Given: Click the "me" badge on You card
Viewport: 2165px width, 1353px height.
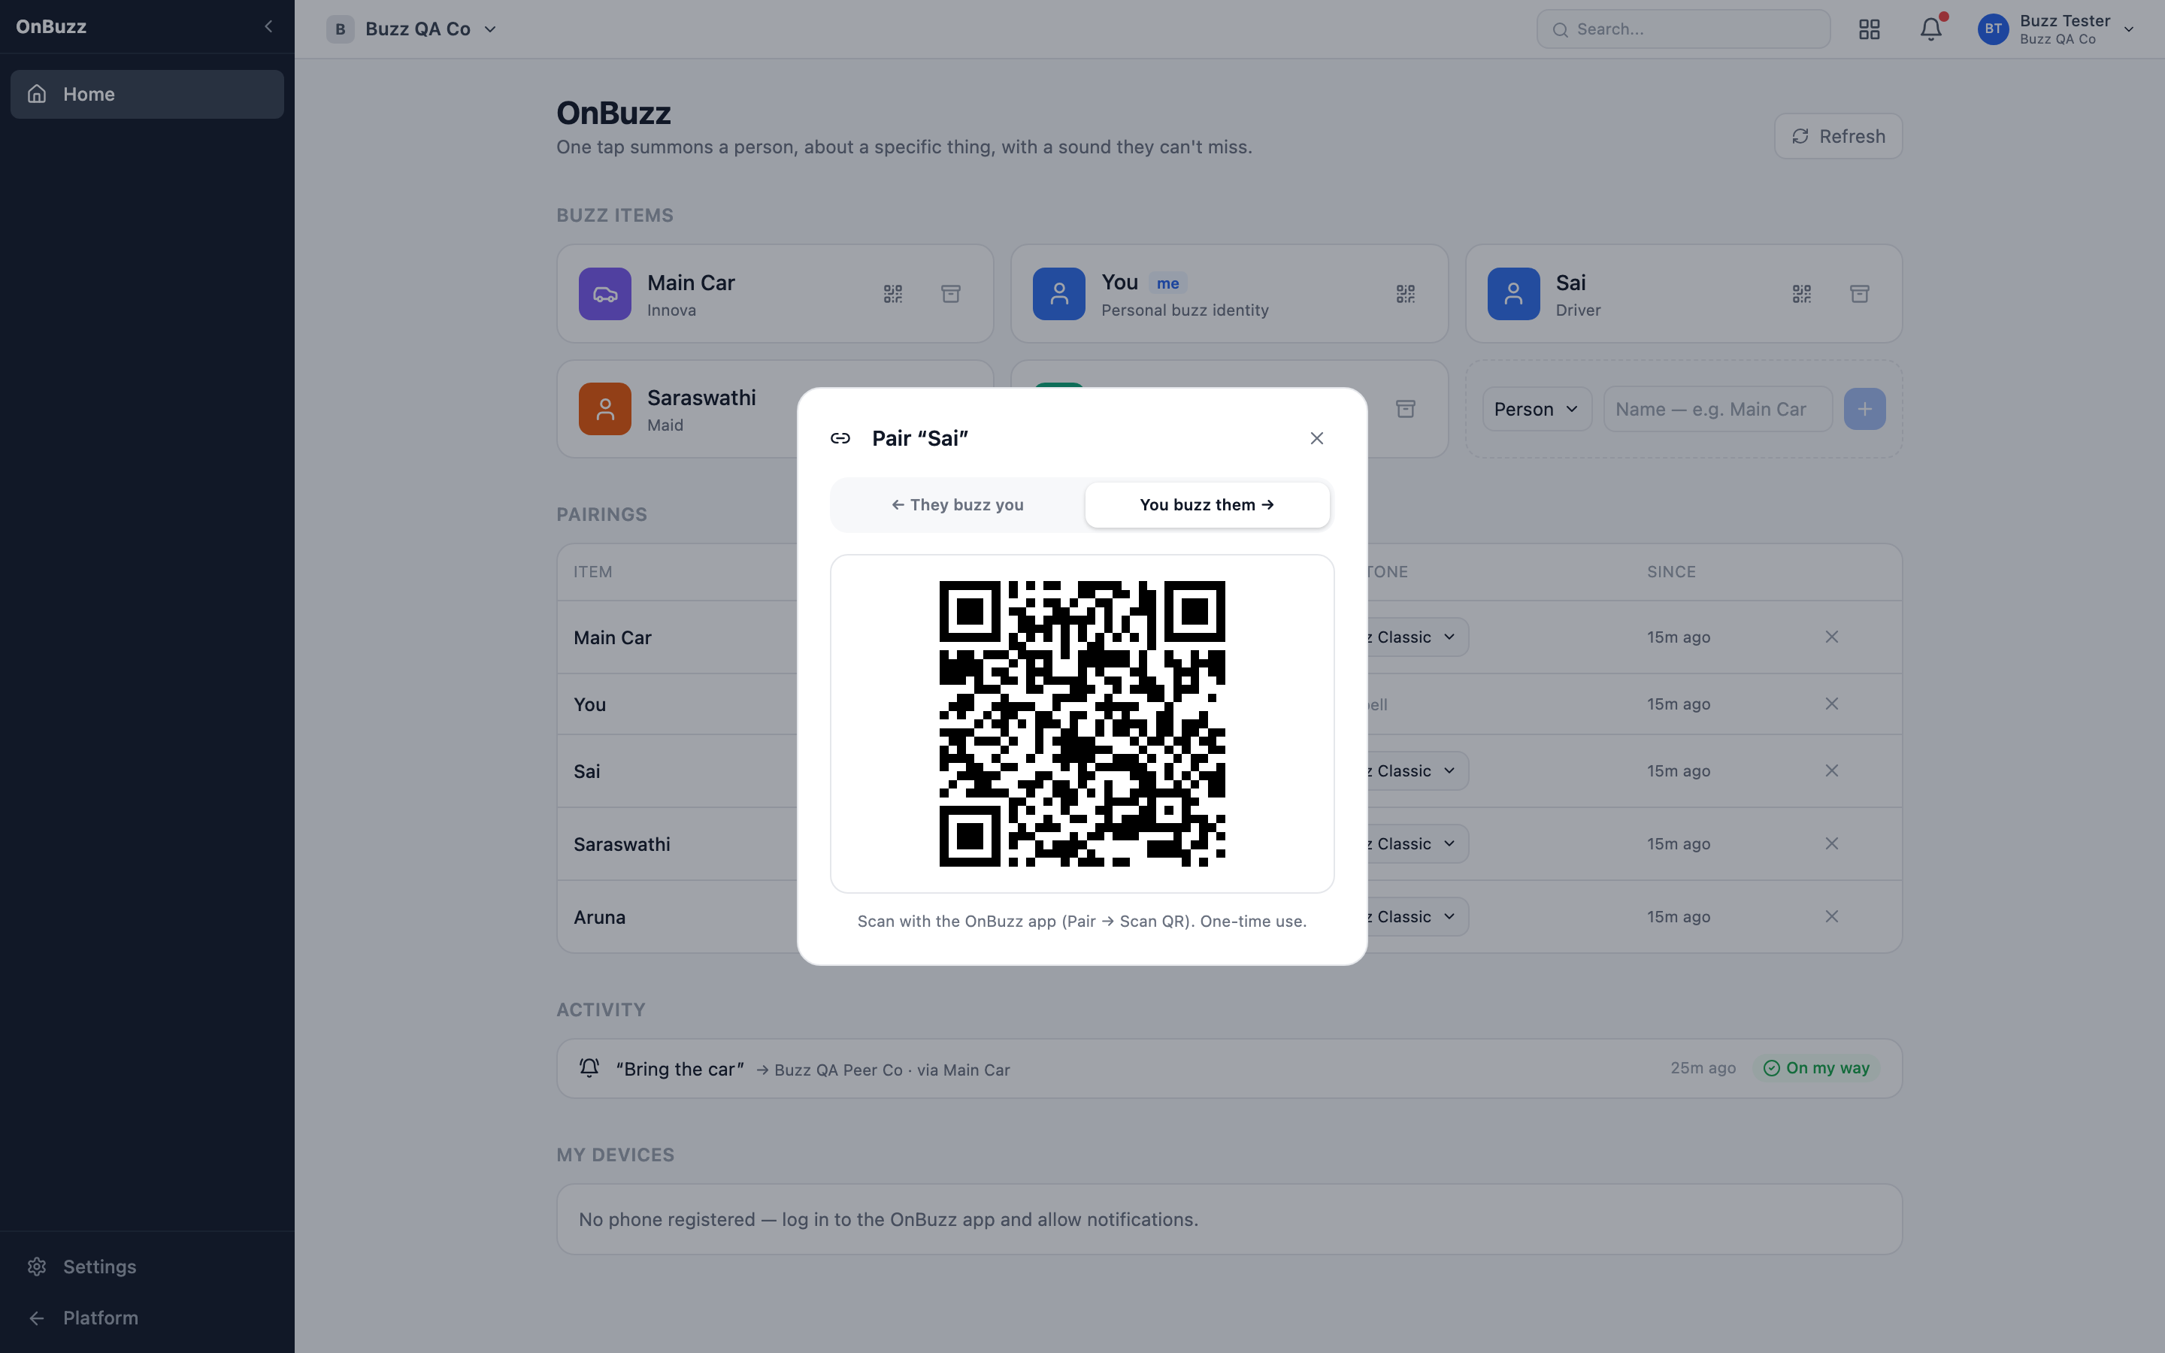Looking at the screenshot, I should [x=1167, y=283].
